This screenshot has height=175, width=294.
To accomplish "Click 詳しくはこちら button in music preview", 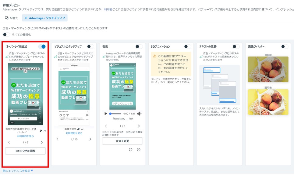I will click(122, 103).
